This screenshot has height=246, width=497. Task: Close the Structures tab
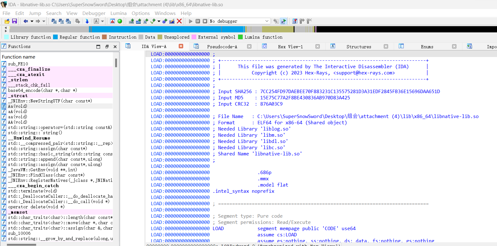click(x=386, y=46)
